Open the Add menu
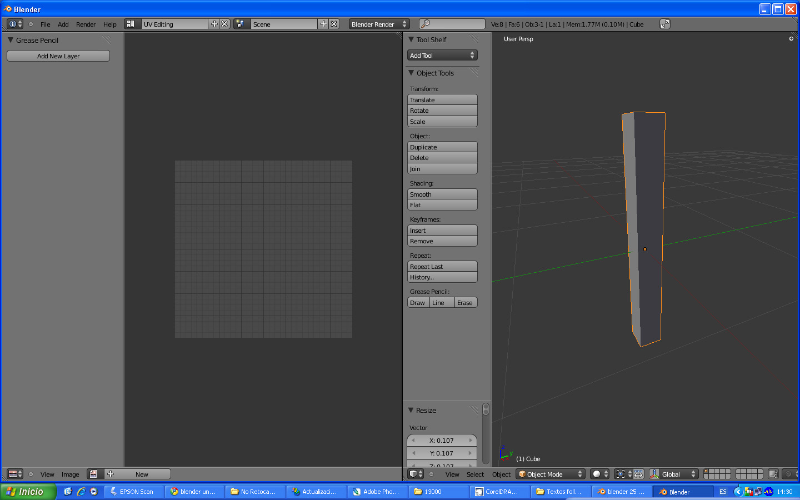 (63, 24)
